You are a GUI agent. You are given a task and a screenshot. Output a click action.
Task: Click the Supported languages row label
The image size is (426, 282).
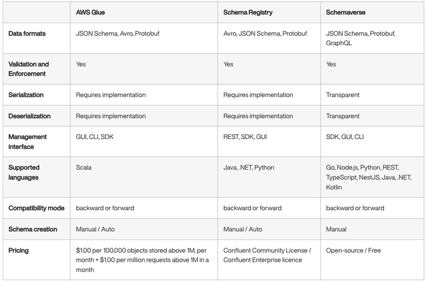[24, 172]
